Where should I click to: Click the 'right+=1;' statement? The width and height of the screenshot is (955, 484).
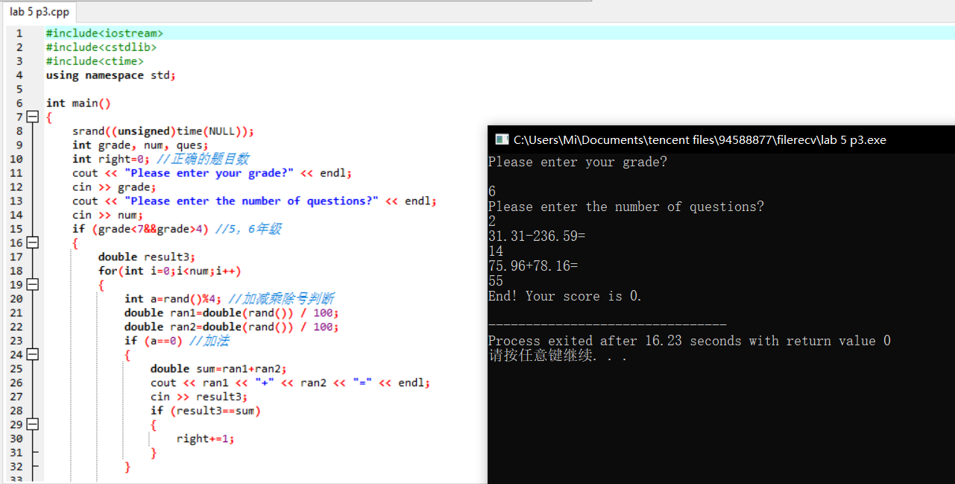(x=206, y=439)
